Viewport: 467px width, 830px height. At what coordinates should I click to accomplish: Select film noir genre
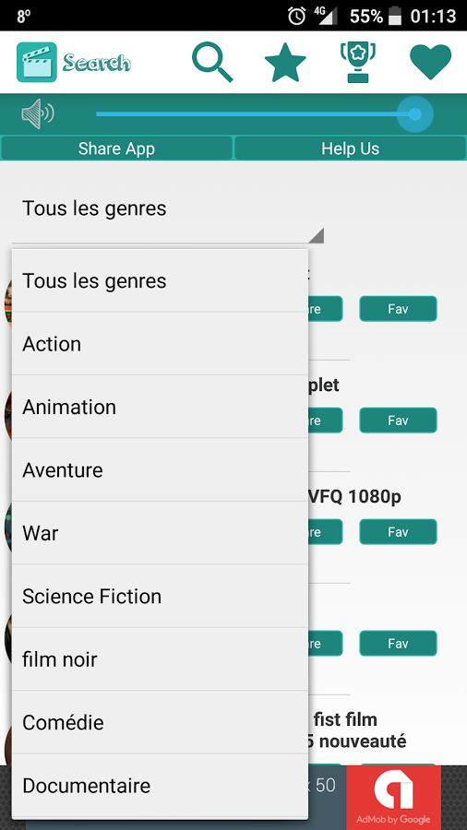click(160, 659)
